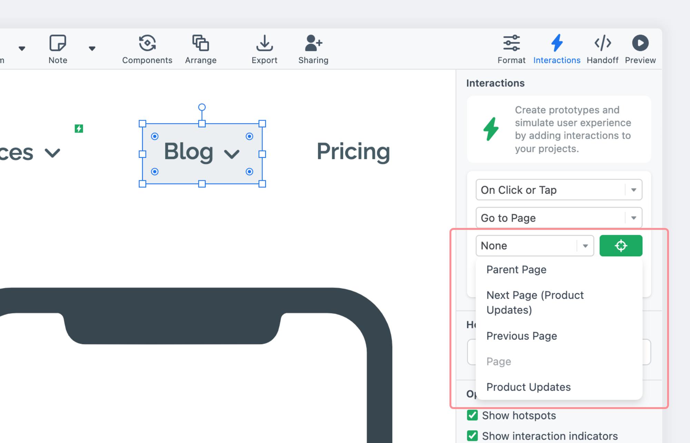The image size is (690, 443).
Task: Select Previous Page option
Action: pos(559,336)
